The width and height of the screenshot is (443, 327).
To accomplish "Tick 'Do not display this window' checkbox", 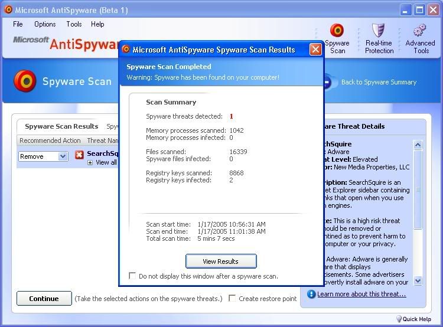I will (x=132, y=276).
